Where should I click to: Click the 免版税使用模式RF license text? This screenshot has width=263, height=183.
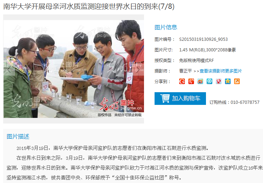[196, 61]
